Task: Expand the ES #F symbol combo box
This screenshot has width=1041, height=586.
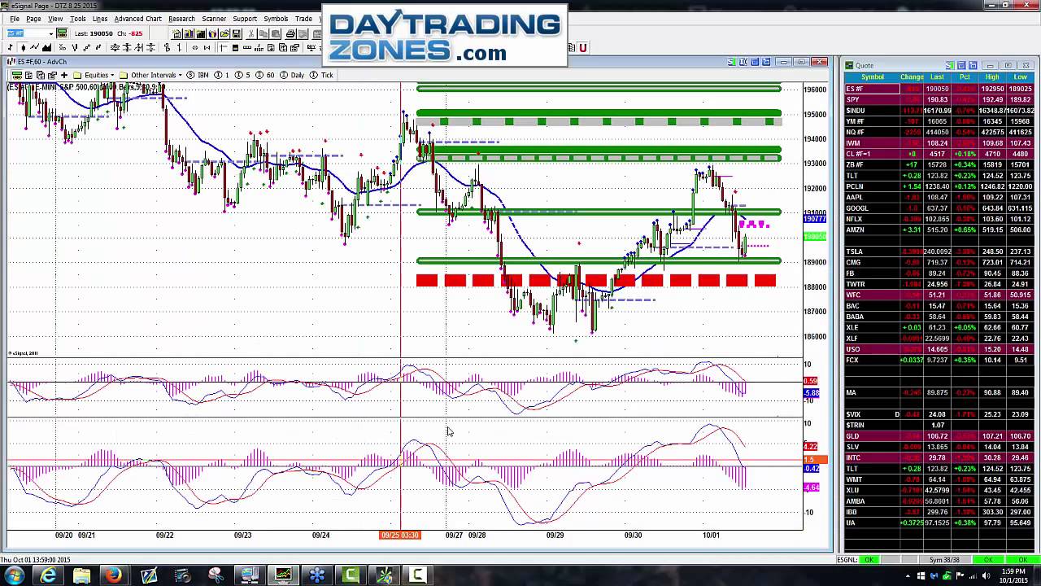Action: click(50, 33)
